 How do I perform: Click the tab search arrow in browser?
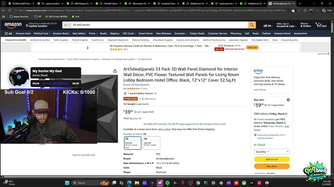[x=3, y=4]
